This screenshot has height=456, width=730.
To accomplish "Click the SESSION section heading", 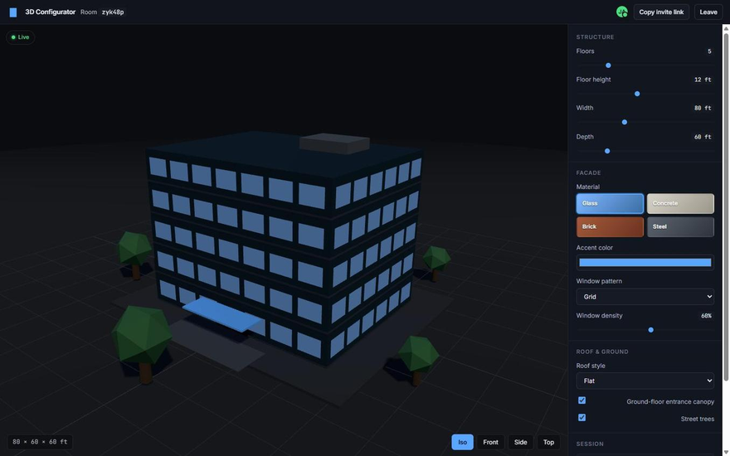I will [590, 444].
